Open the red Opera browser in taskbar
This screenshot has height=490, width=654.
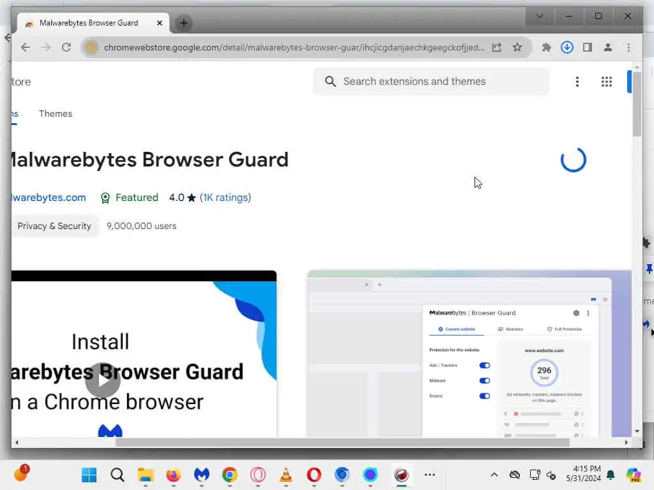point(314,475)
